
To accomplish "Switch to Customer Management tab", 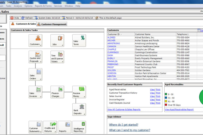I will 52,24.
